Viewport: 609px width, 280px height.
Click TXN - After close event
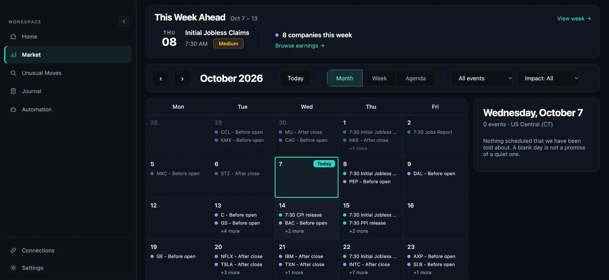point(301,265)
